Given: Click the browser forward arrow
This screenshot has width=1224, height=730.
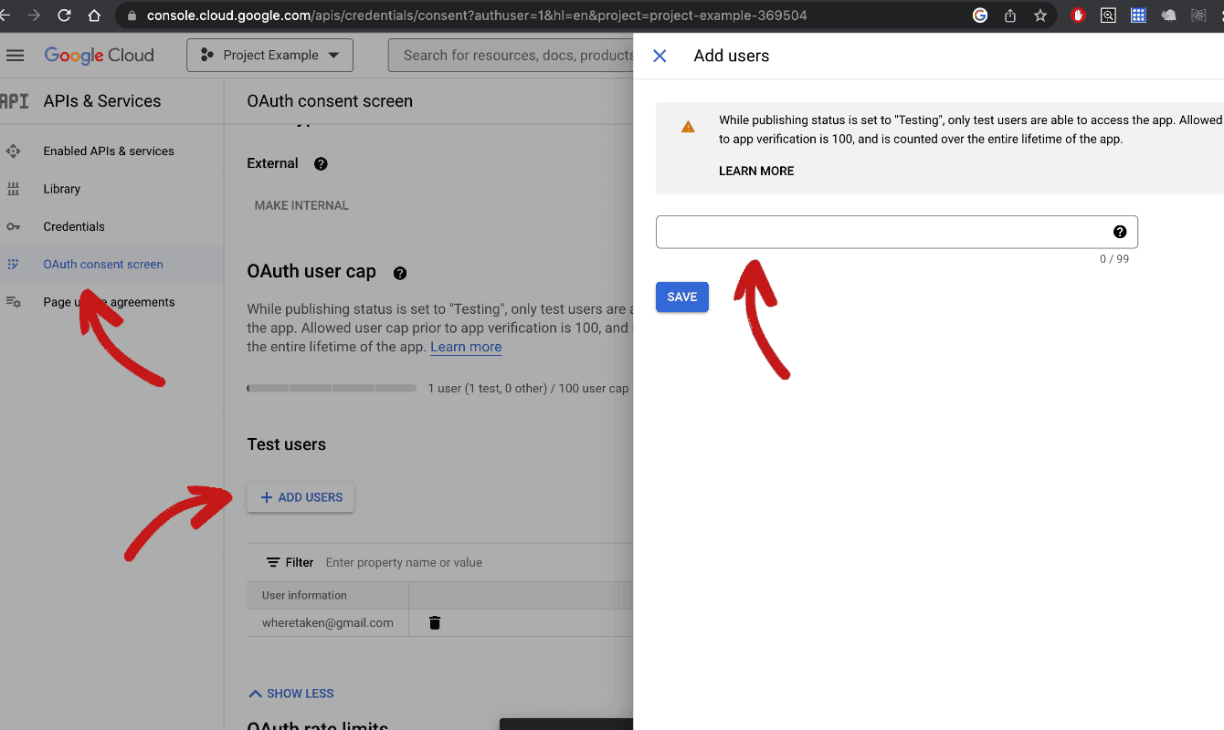Looking at the screenshot, I should (x=34, y=16).
